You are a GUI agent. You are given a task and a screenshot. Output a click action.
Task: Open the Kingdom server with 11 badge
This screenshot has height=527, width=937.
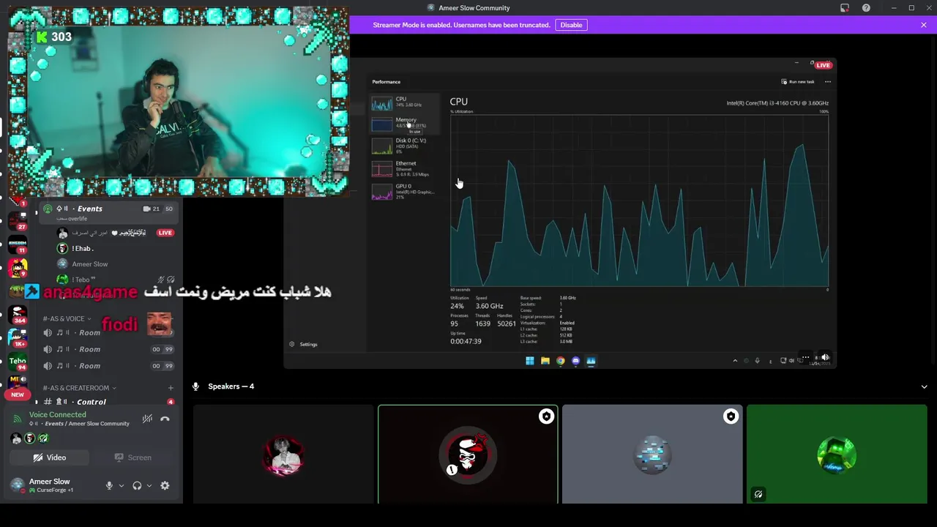(18, 244)
